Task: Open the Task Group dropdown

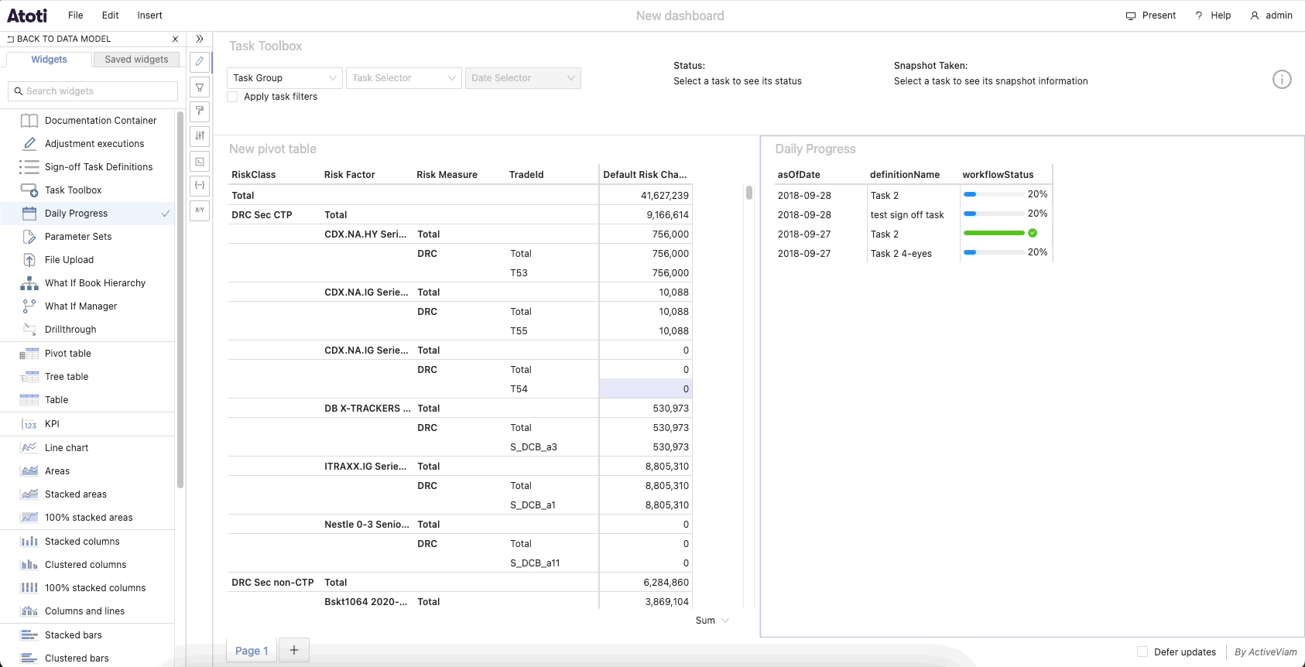Action: coord(285,78)
